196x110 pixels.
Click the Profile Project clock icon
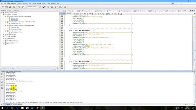65,7
